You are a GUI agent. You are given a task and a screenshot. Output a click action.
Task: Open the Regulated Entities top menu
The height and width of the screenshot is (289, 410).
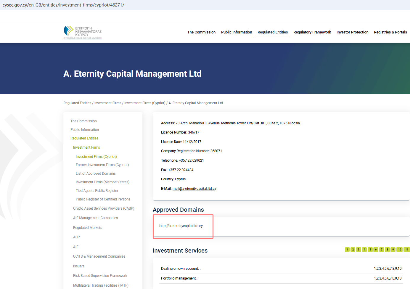pyautogui.click(x=273, y=32)
